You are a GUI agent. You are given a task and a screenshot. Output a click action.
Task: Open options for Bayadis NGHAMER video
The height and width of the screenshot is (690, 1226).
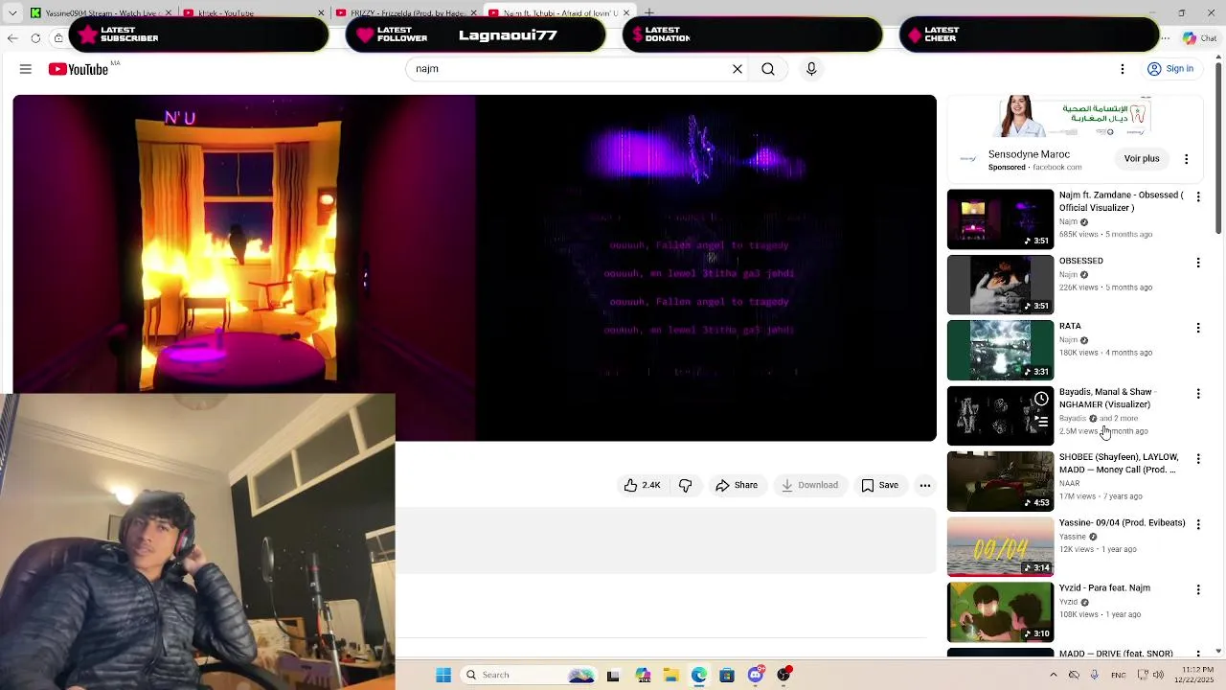tap(1198, 393)
